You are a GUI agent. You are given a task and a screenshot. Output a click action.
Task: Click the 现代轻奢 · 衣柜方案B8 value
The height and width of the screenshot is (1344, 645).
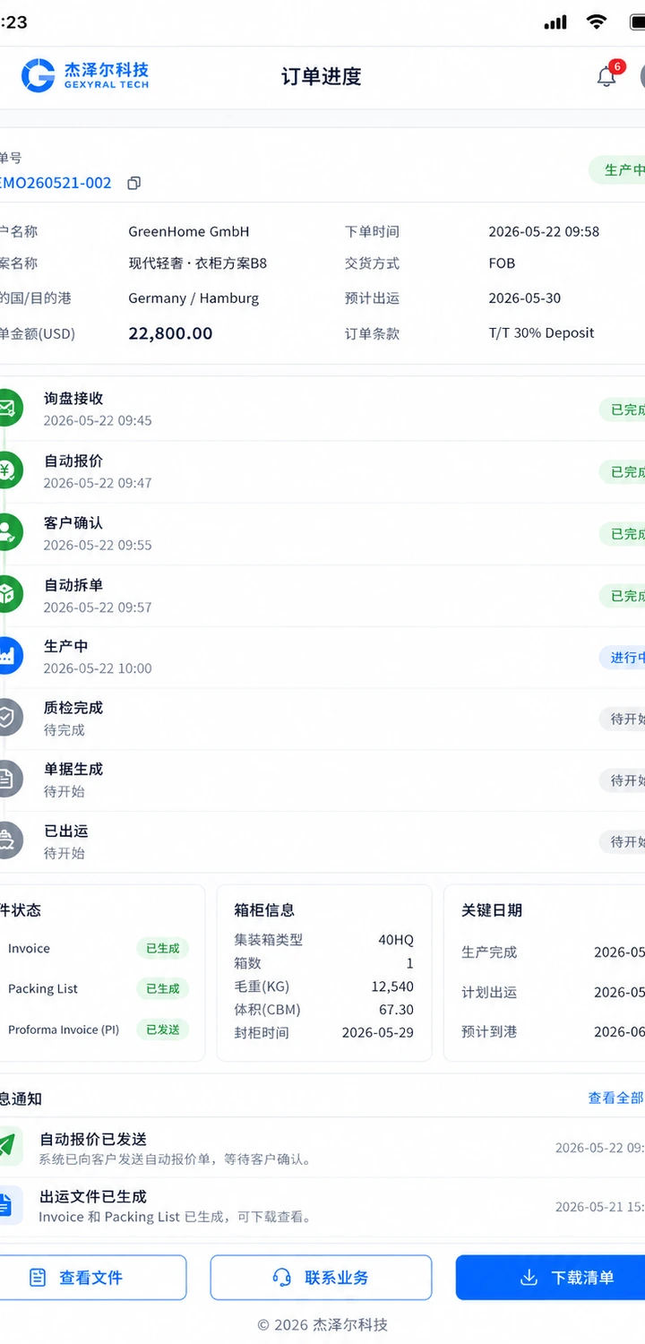coord(198,263)
